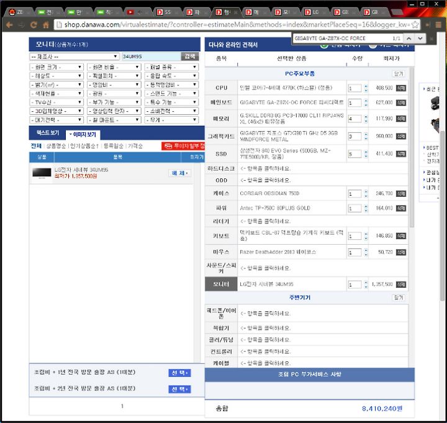Collapse PC주요부품 section with 닫기
The width and height of the screenshot is (447, 423).
398,73
